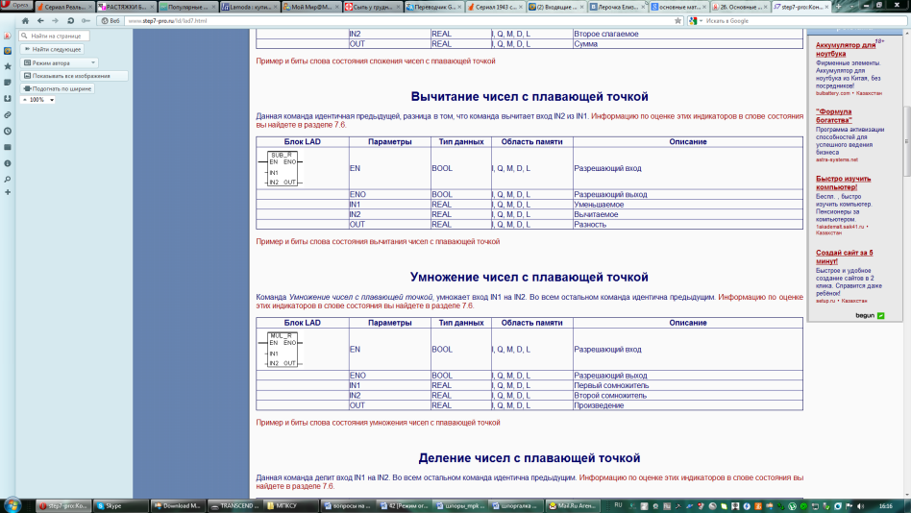The image size is (911, 513).
Task: Open Skype from the taskbar
Action: pos(121,506)
